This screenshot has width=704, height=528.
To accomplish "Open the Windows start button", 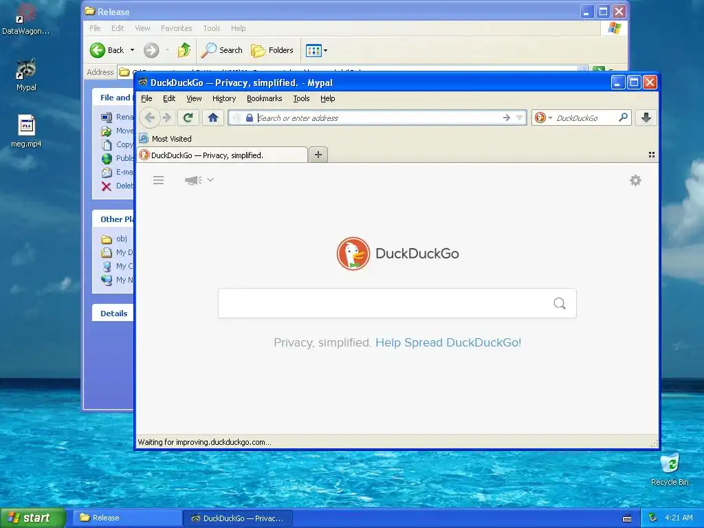I will pos(33,518).
